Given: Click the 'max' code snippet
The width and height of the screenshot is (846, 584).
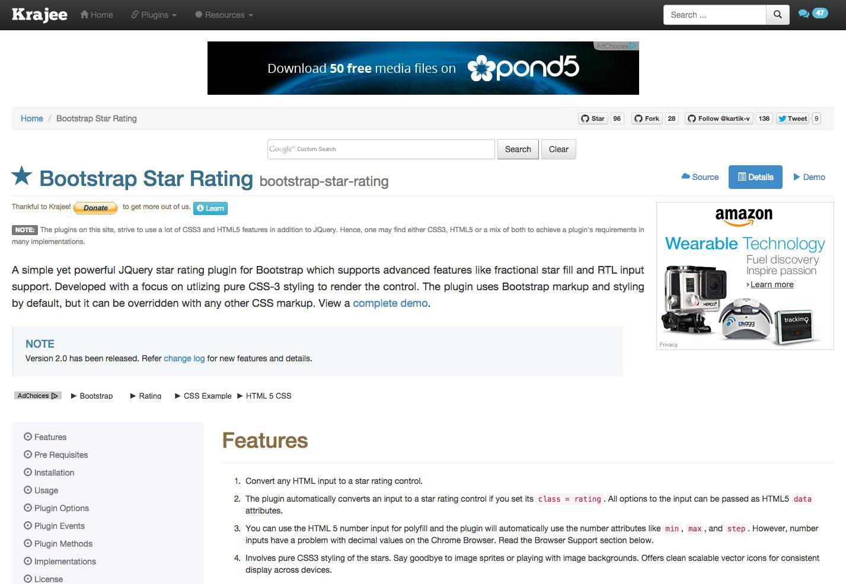Looking at the screenshot, I should point(695,529).
